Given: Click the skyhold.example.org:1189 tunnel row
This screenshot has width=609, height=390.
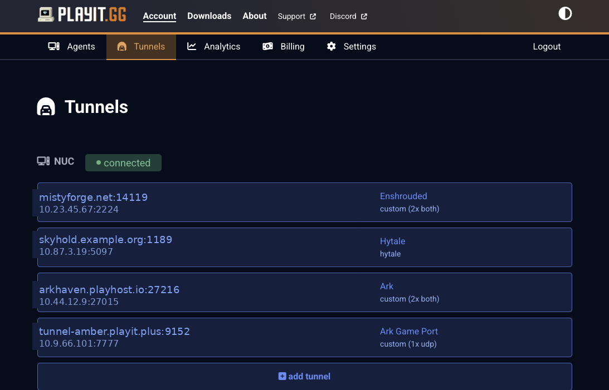Looking at the screenshot, I should 105,239.
